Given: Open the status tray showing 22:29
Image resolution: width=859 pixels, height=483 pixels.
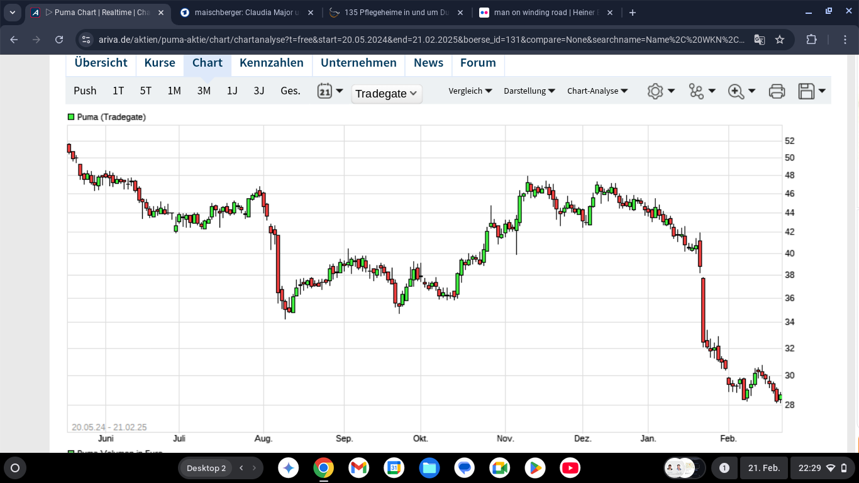Looking at the screenshot, I should click(x=821, y=468).
